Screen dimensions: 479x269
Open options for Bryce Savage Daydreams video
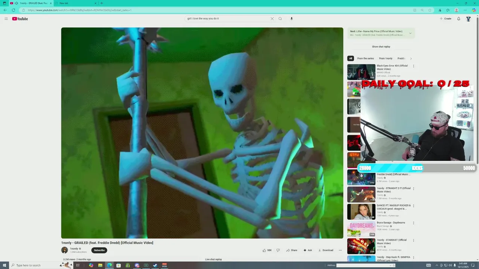pos(414,223)
